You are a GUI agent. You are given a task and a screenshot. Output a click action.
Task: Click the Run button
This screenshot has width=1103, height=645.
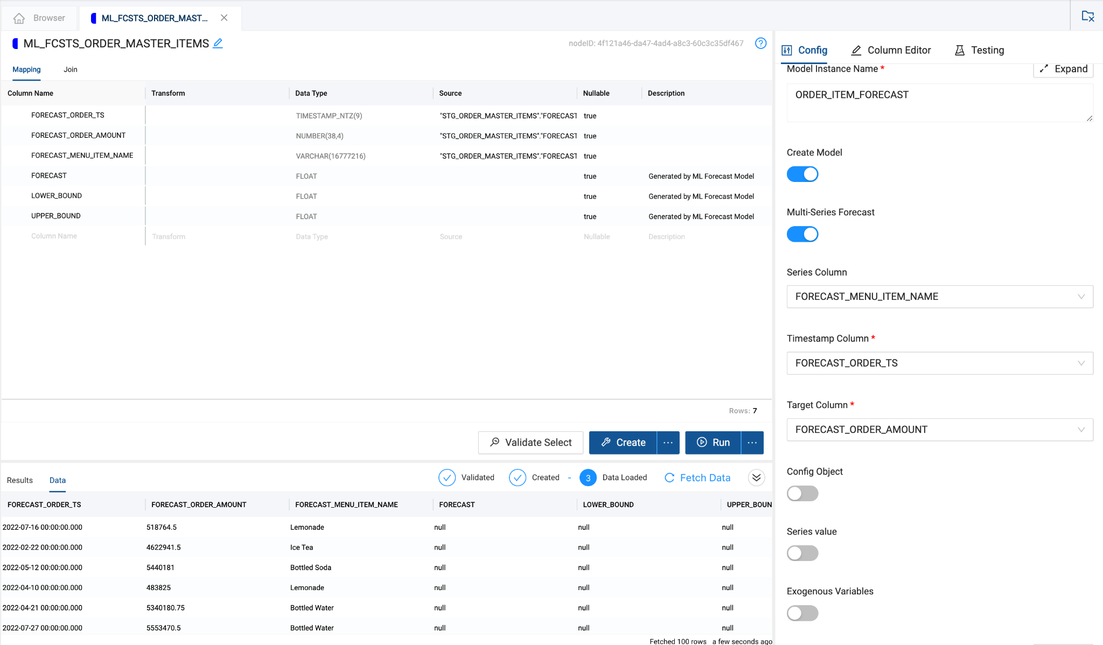pos(713,443)
